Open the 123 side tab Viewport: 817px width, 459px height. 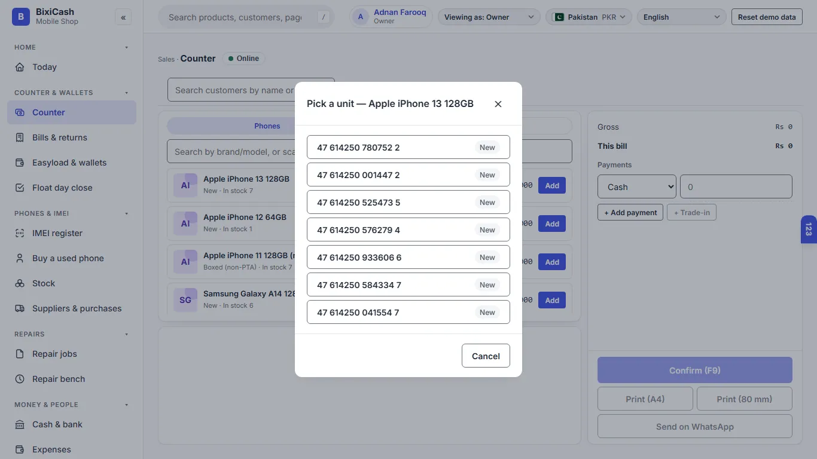(x=809, y=229)
